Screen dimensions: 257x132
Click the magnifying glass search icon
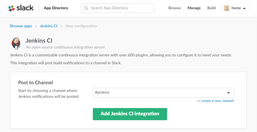click(x=86, y=8)
